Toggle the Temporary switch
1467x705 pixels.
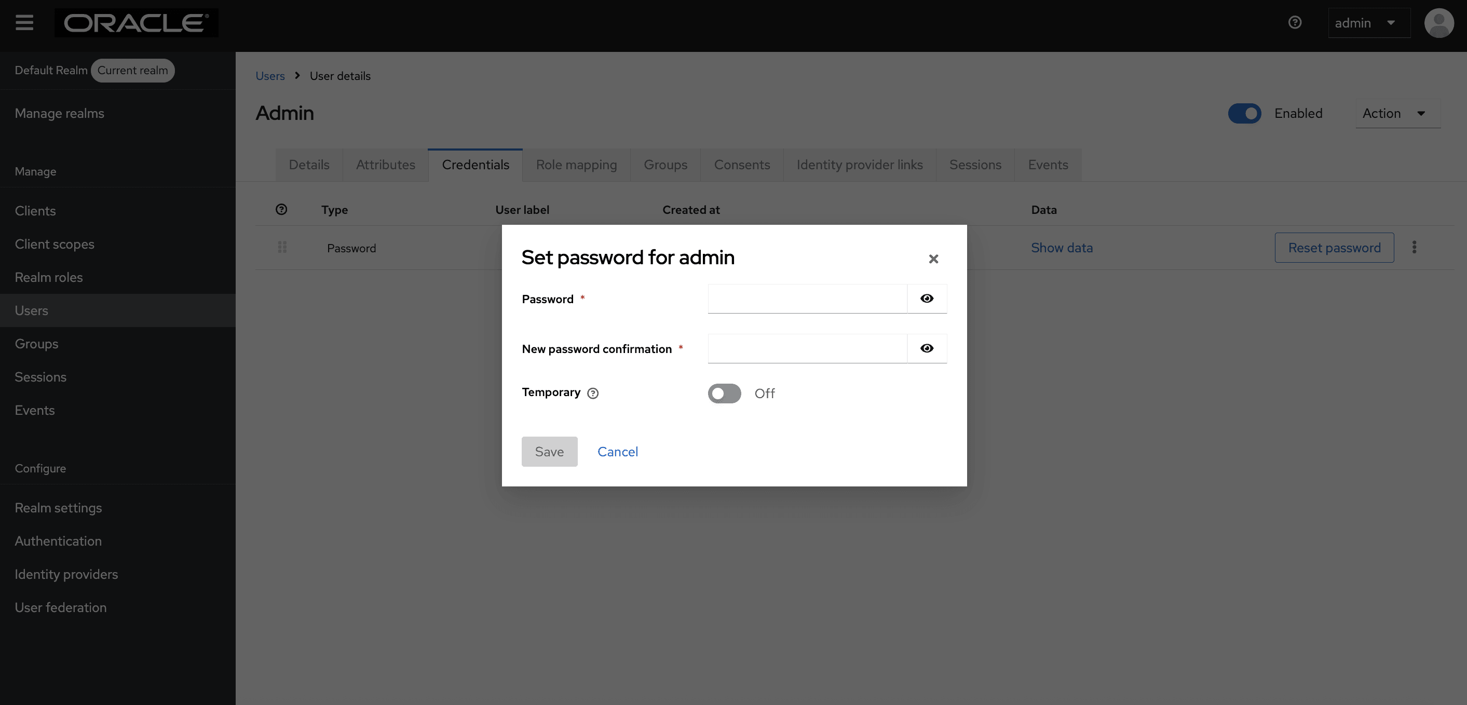pyautogui.click(x=724, y=394)
